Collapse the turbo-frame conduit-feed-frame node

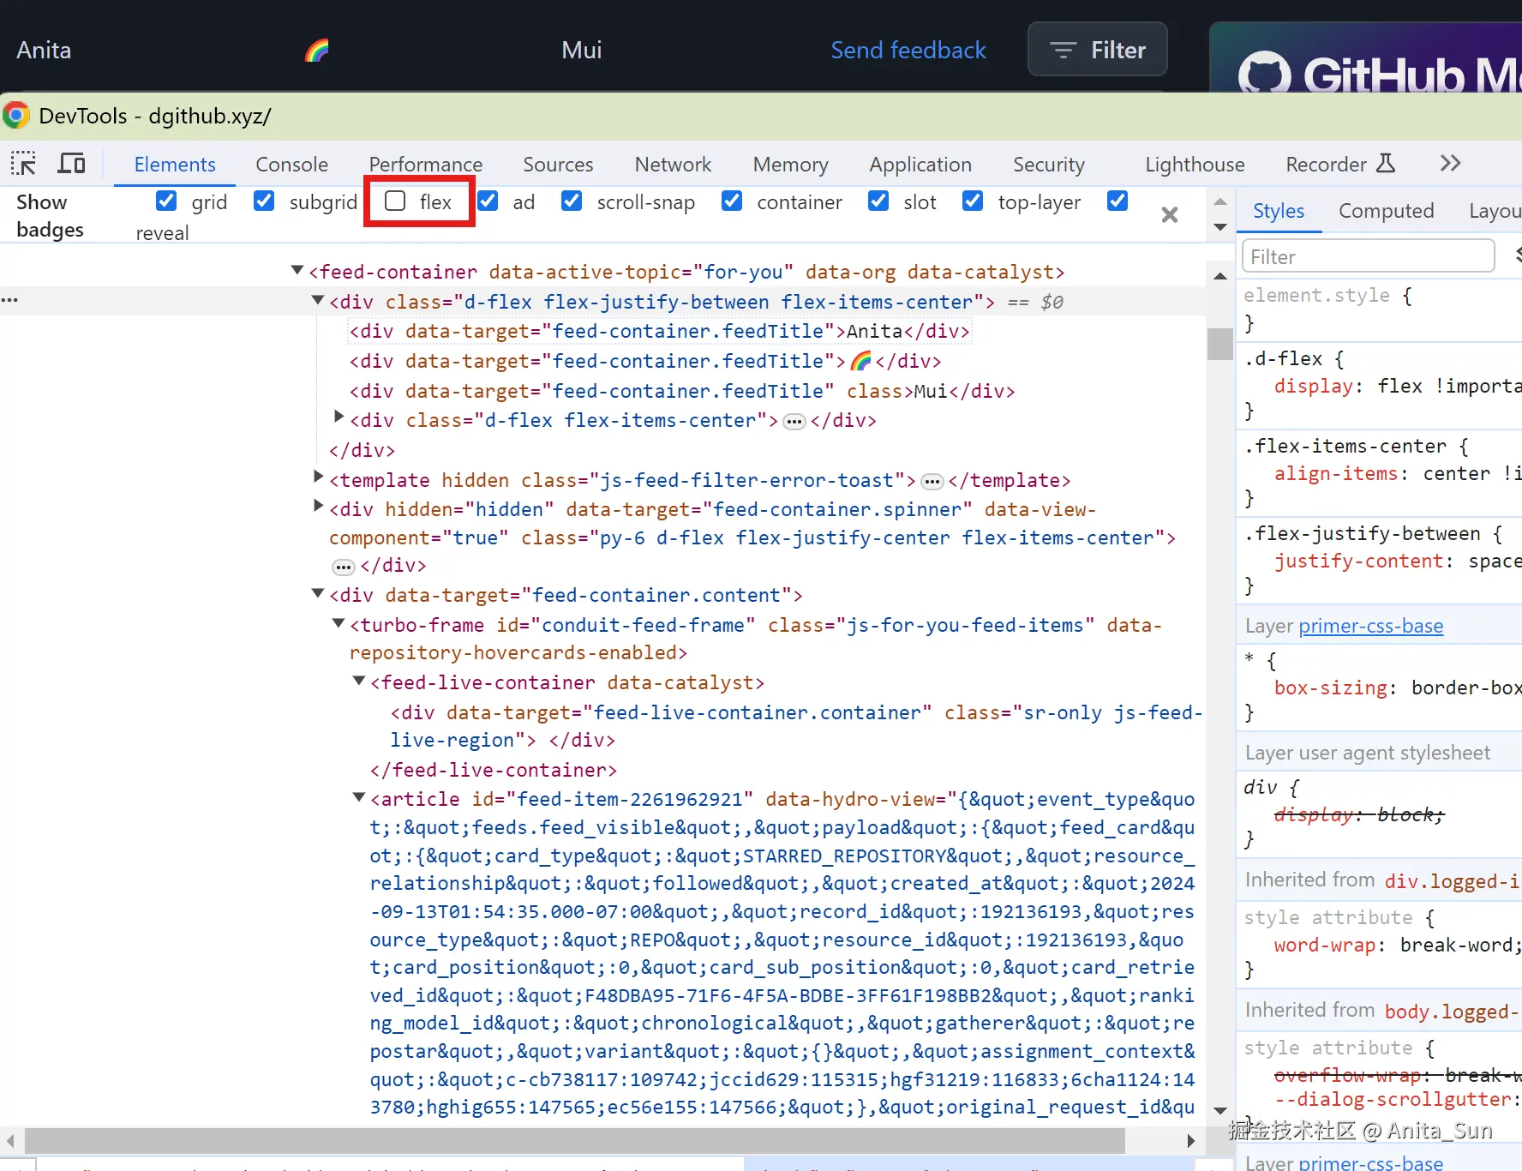tap(339, 624)
